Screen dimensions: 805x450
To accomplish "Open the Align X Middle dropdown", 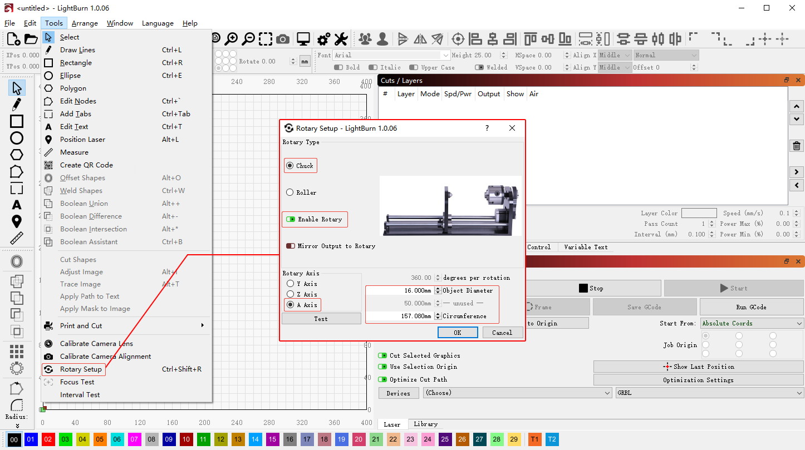I will [615, 55].
